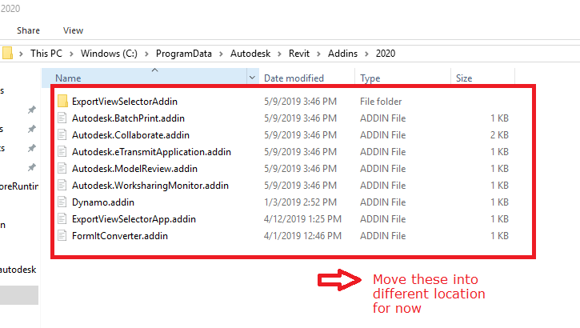Navigate to Autodesk in the breadcrumb
Screen dimensions: 580x328
pos(250,54)
